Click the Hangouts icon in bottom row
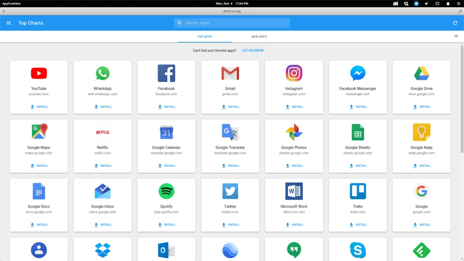 (294, 250)
